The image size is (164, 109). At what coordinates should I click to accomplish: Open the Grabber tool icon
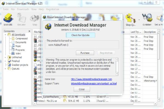pyautogui.click(x=147, y=20)
